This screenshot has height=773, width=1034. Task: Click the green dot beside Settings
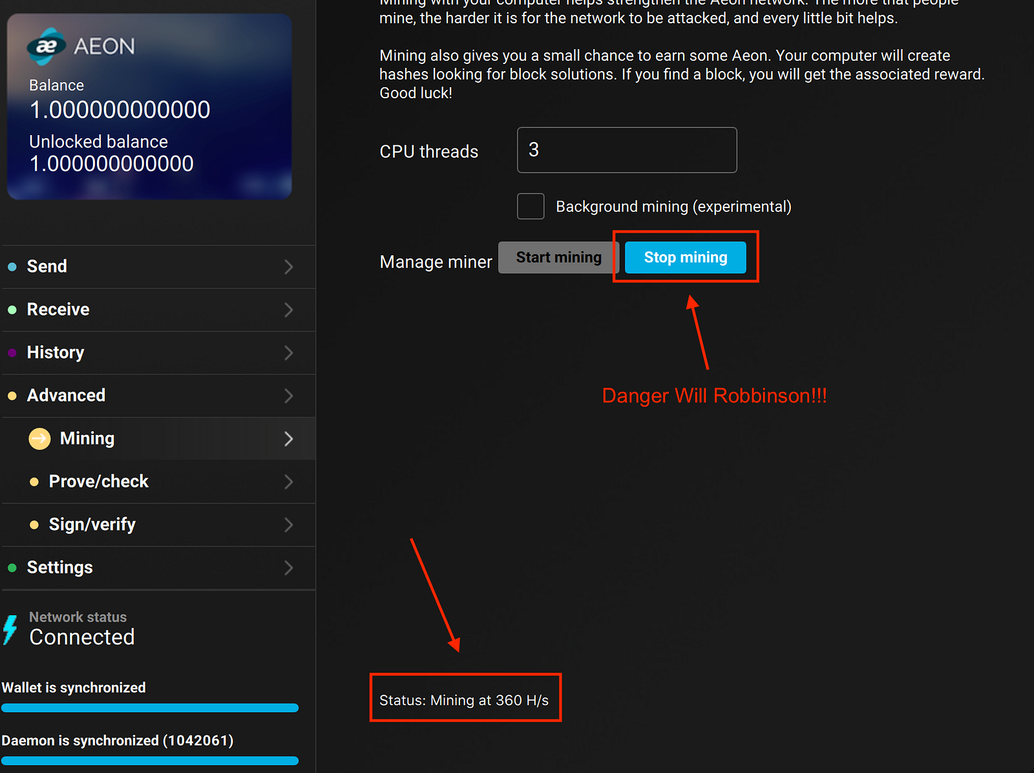tap(12, 568)
